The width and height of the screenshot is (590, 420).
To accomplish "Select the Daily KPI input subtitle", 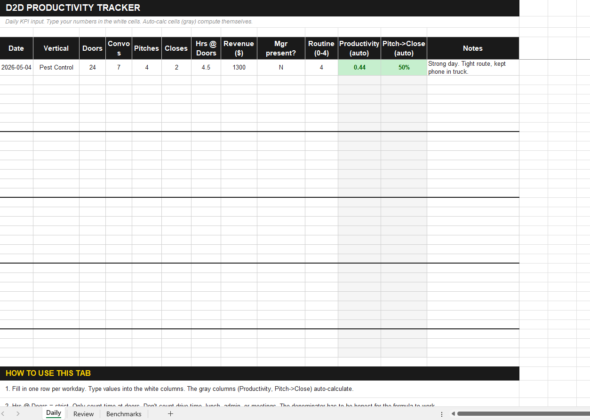I will (x=260, y=22).
